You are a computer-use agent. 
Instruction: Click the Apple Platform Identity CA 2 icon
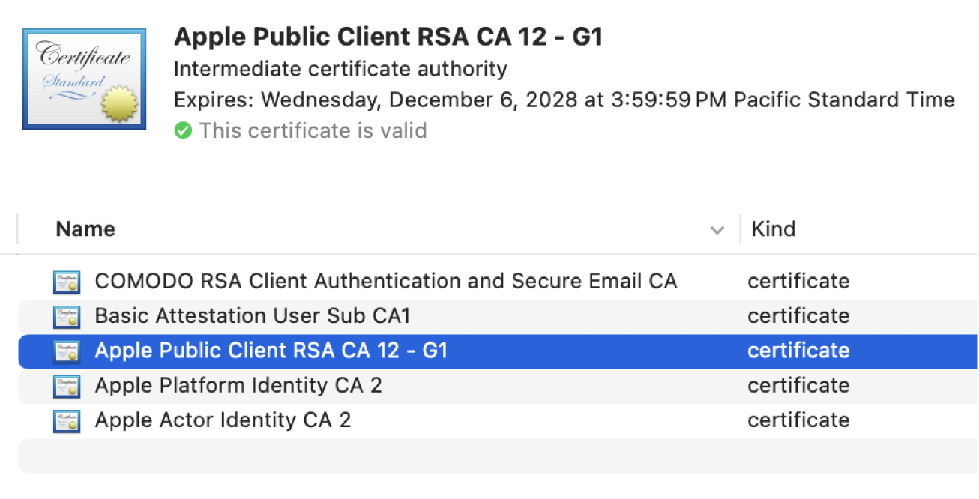(67, 386)
